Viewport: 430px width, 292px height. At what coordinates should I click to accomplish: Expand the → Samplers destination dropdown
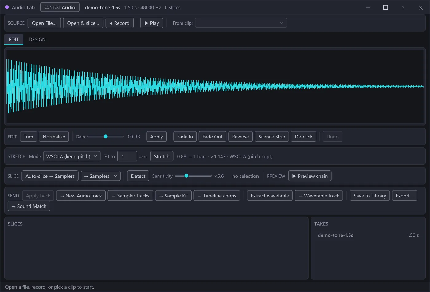[101, 176]
